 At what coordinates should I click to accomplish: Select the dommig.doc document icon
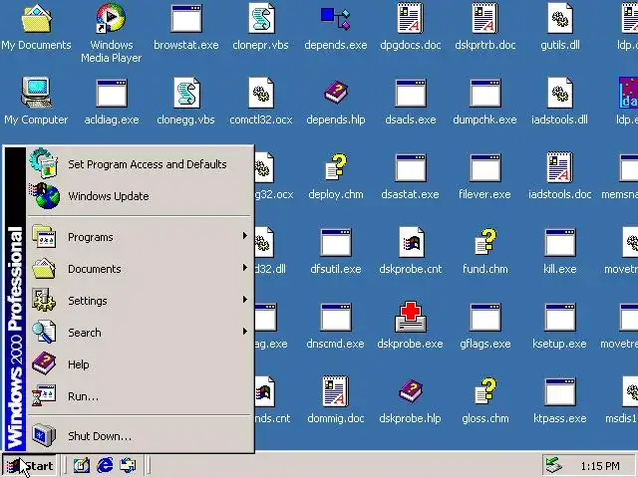point(336,391)
